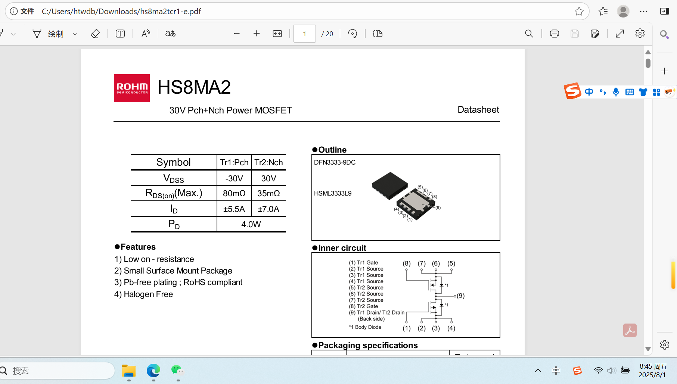Image resolution: width=677 pixels, height=384 pixels.
Task: Enter fullscreen mode for the PDF
Action: point(620,34)
